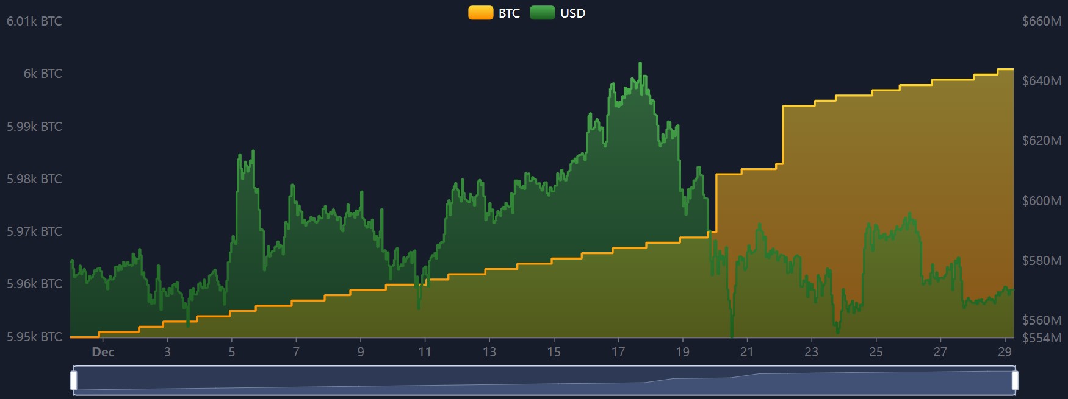
Task: Click the '3' date tick on x-axis
Action: [167, 352]
